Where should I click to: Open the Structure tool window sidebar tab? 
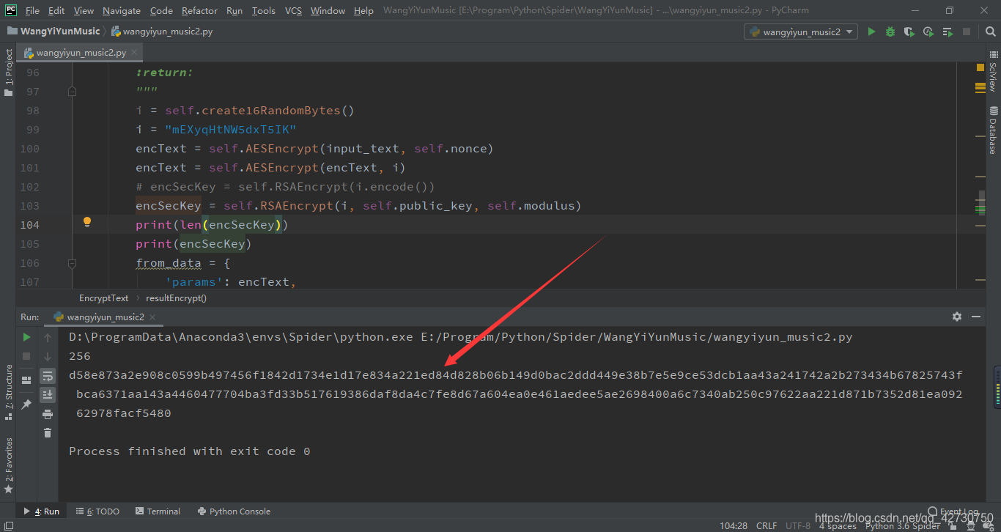pyautogui.click(x=9, y=391)
